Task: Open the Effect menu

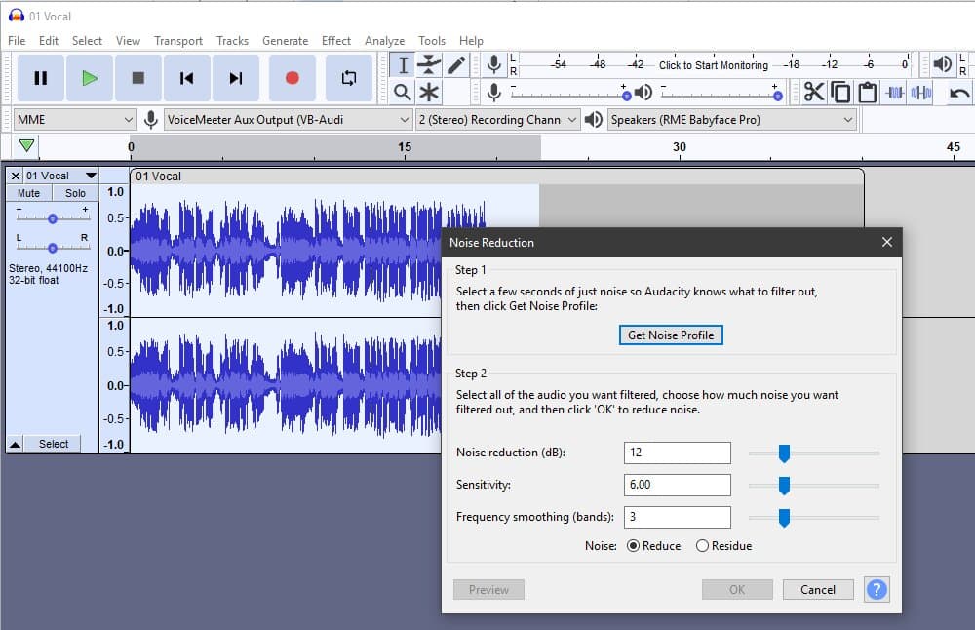Action: [x=336, y=40]
